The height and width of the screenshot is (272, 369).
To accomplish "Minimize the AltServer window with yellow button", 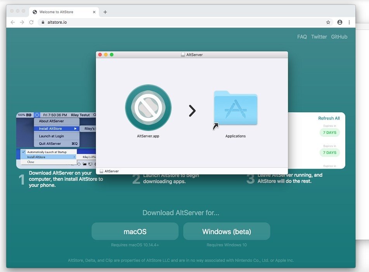I will pos(106,55).
